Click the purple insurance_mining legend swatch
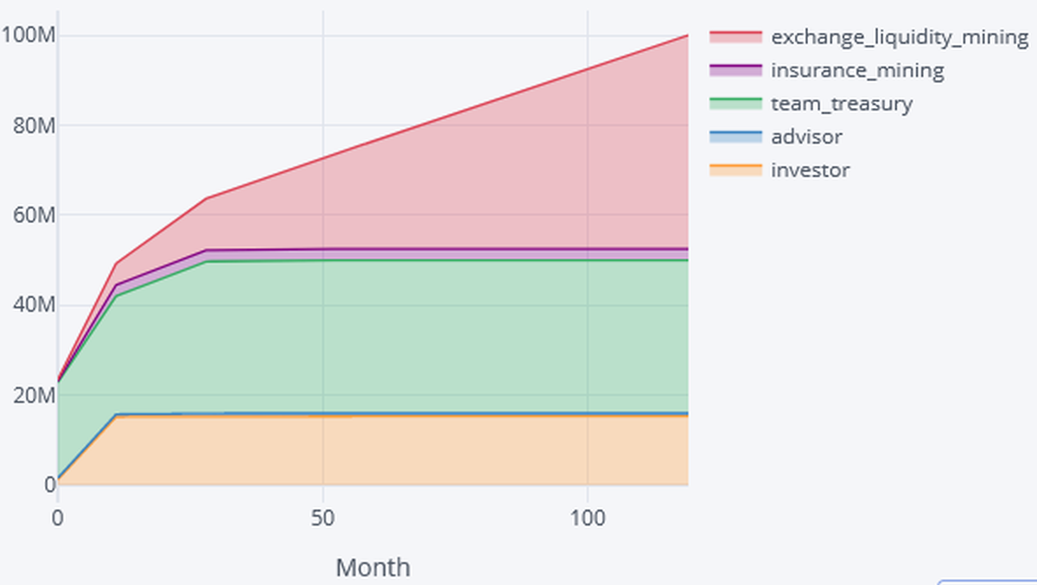 [736, 70]
